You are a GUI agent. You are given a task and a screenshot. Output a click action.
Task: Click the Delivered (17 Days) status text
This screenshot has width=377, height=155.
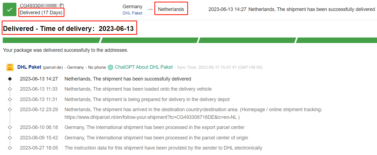tap(41, 13)
